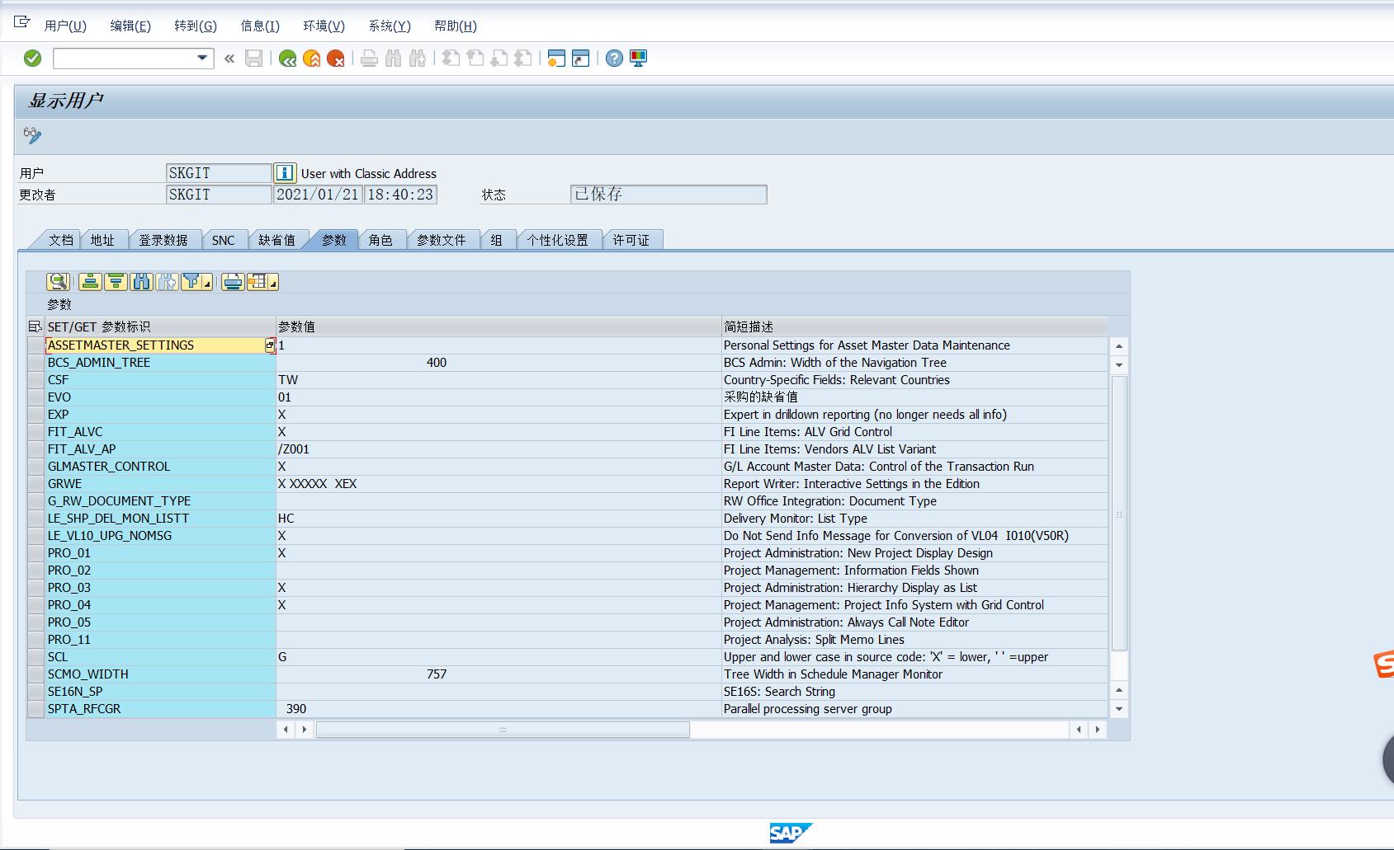Open a new session with the window icon
Viewport: 1394px width, 850px height.
pos(556,58)
